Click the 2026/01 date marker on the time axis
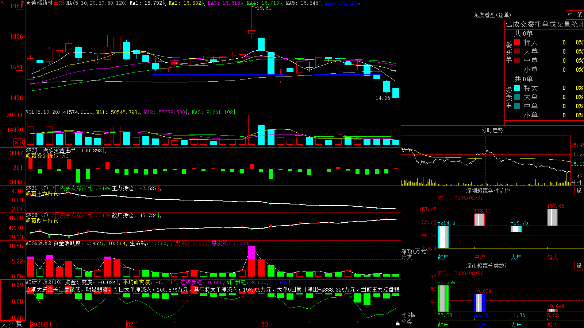Screen dimensions: 584x328 tap(41, 324)
